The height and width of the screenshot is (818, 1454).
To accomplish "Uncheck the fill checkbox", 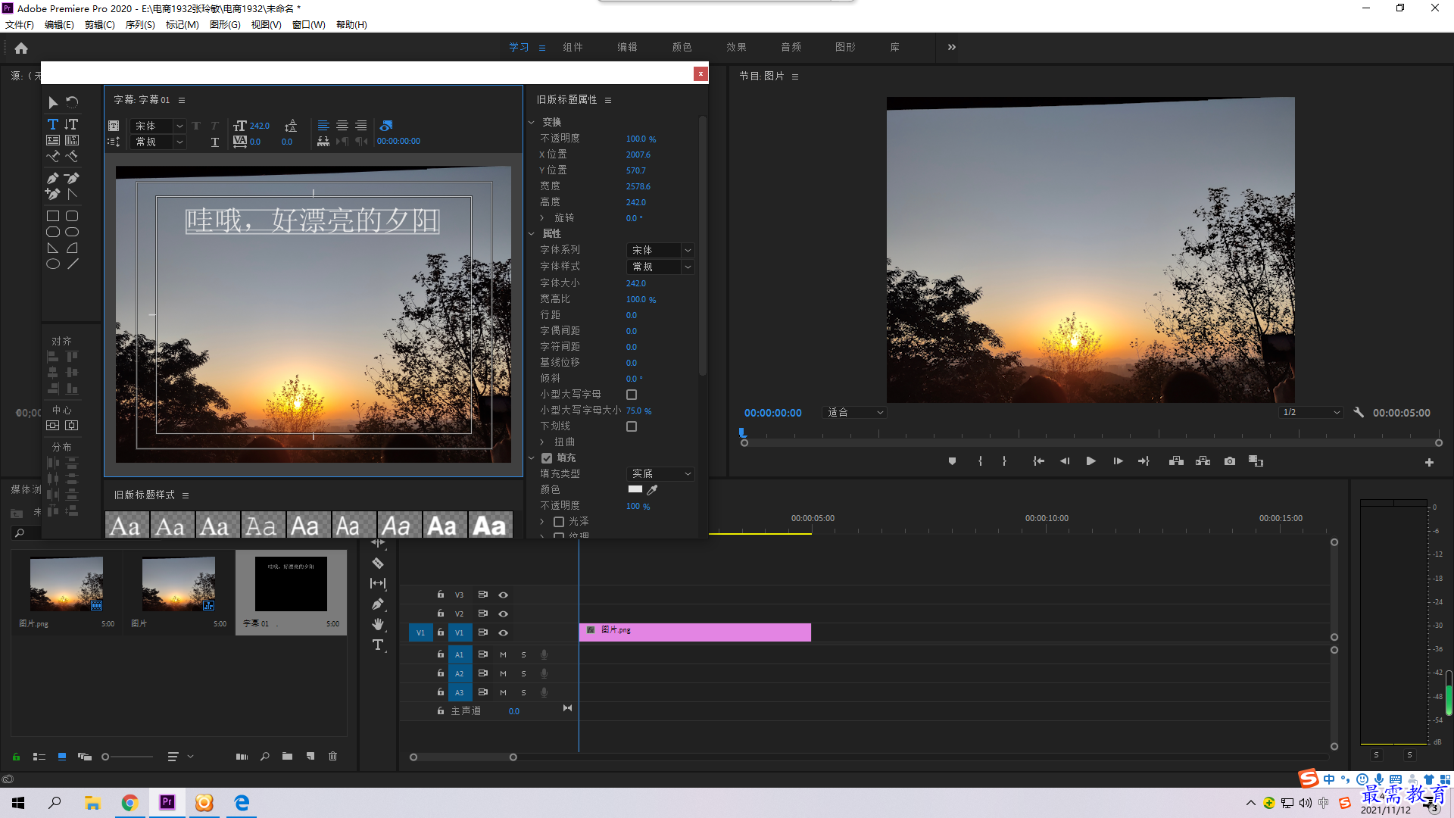I will 547,458.
